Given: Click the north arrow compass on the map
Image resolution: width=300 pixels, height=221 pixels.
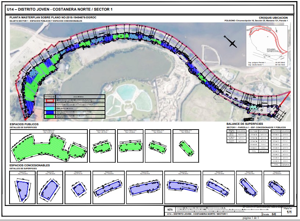Looking at the screenshot, I should click(231, 42).
